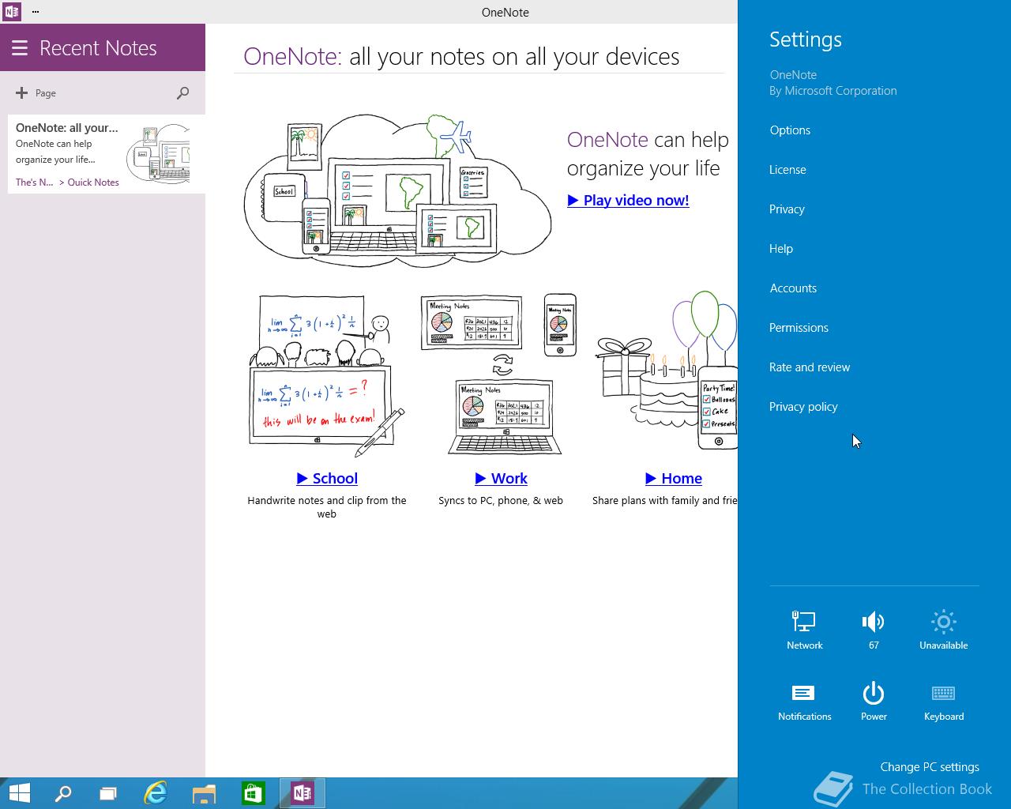Click OneNote app icon in title bar
This screenshot has width=1011, height=809.
point(11,12)
